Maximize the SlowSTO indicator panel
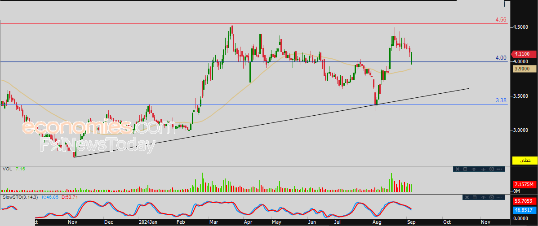The image size is (538, 226). coord(475,197)
